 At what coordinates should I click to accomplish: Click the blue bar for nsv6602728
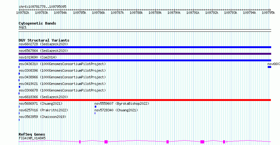point(145,47)
